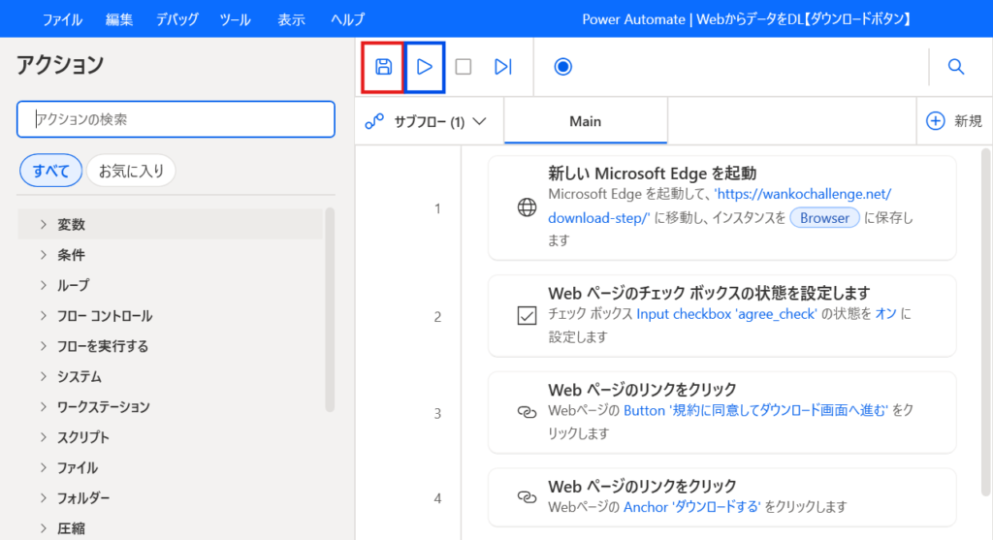Image resolution: width=993 pixels, height=540 pixels.
Task: Click the flow workspace vertical scrollbar
Action: [x=985, y=322]
